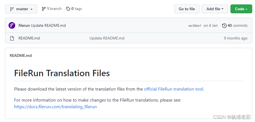Click the tag icon beside 0 tags
Screen dimensions: 255x122
pos(68,9)
